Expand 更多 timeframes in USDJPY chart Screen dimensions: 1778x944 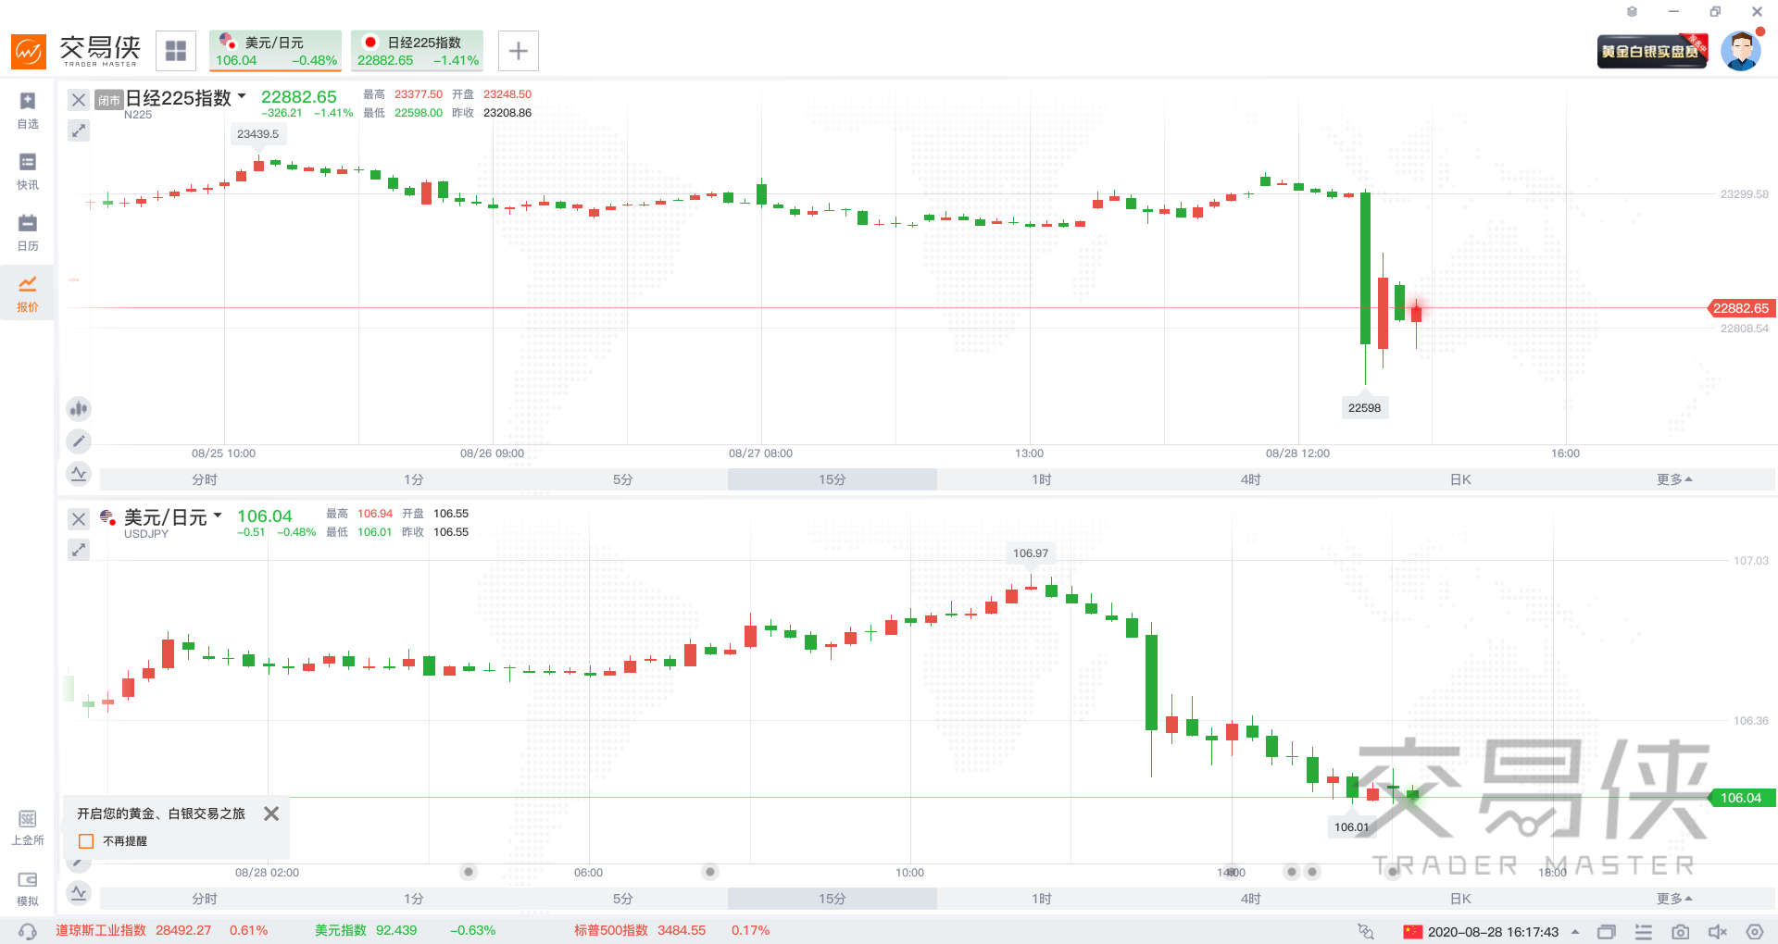pyautogui.click(x=1674, y=899)
